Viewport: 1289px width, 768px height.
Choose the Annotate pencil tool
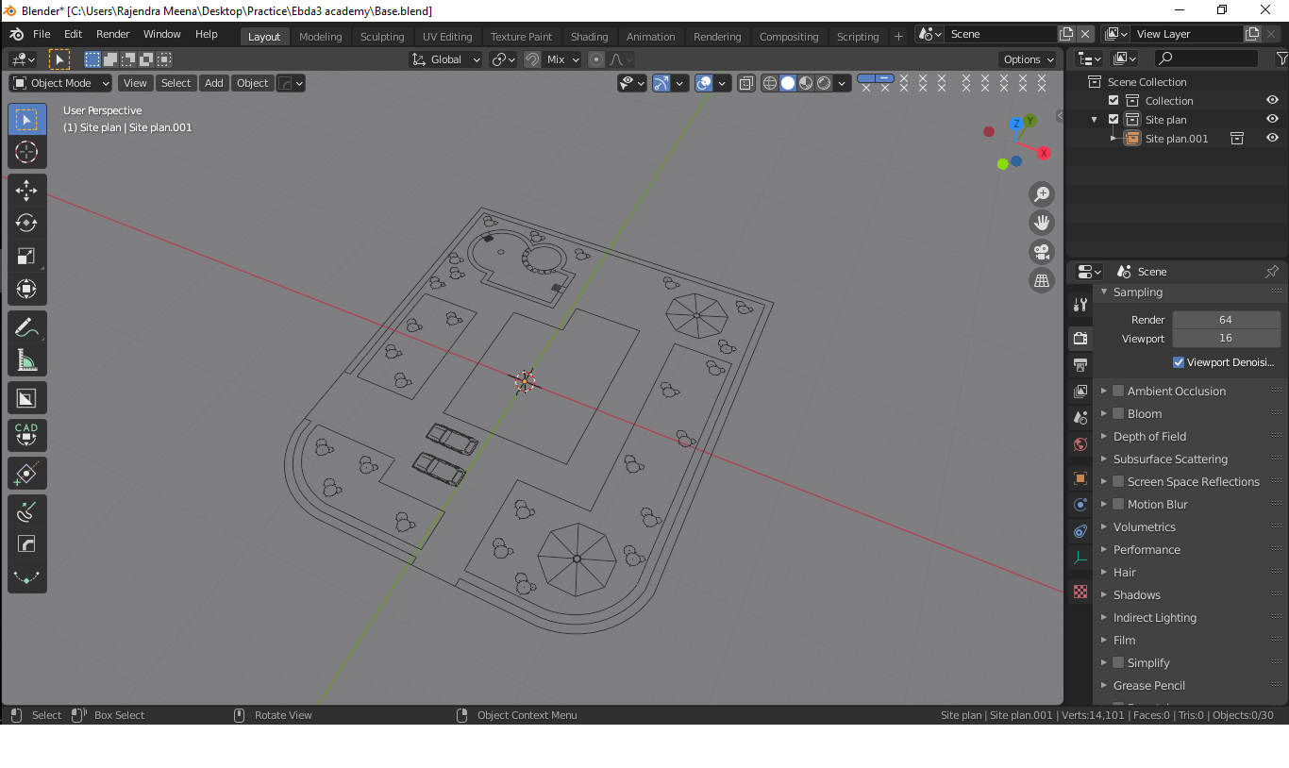coord(26,327)
